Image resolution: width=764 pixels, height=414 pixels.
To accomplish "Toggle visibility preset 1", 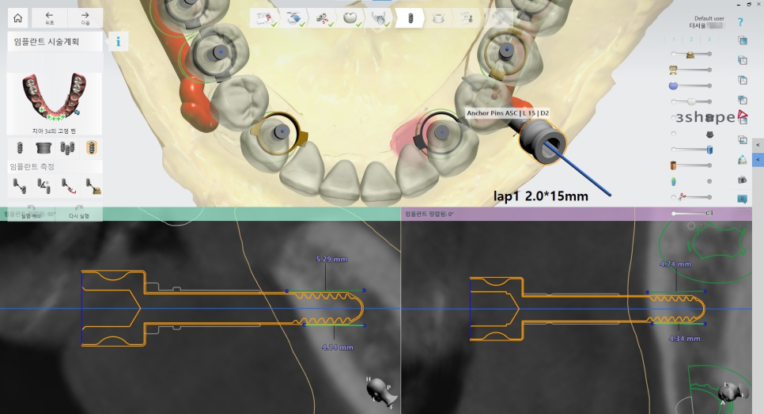I will point(674,39).
